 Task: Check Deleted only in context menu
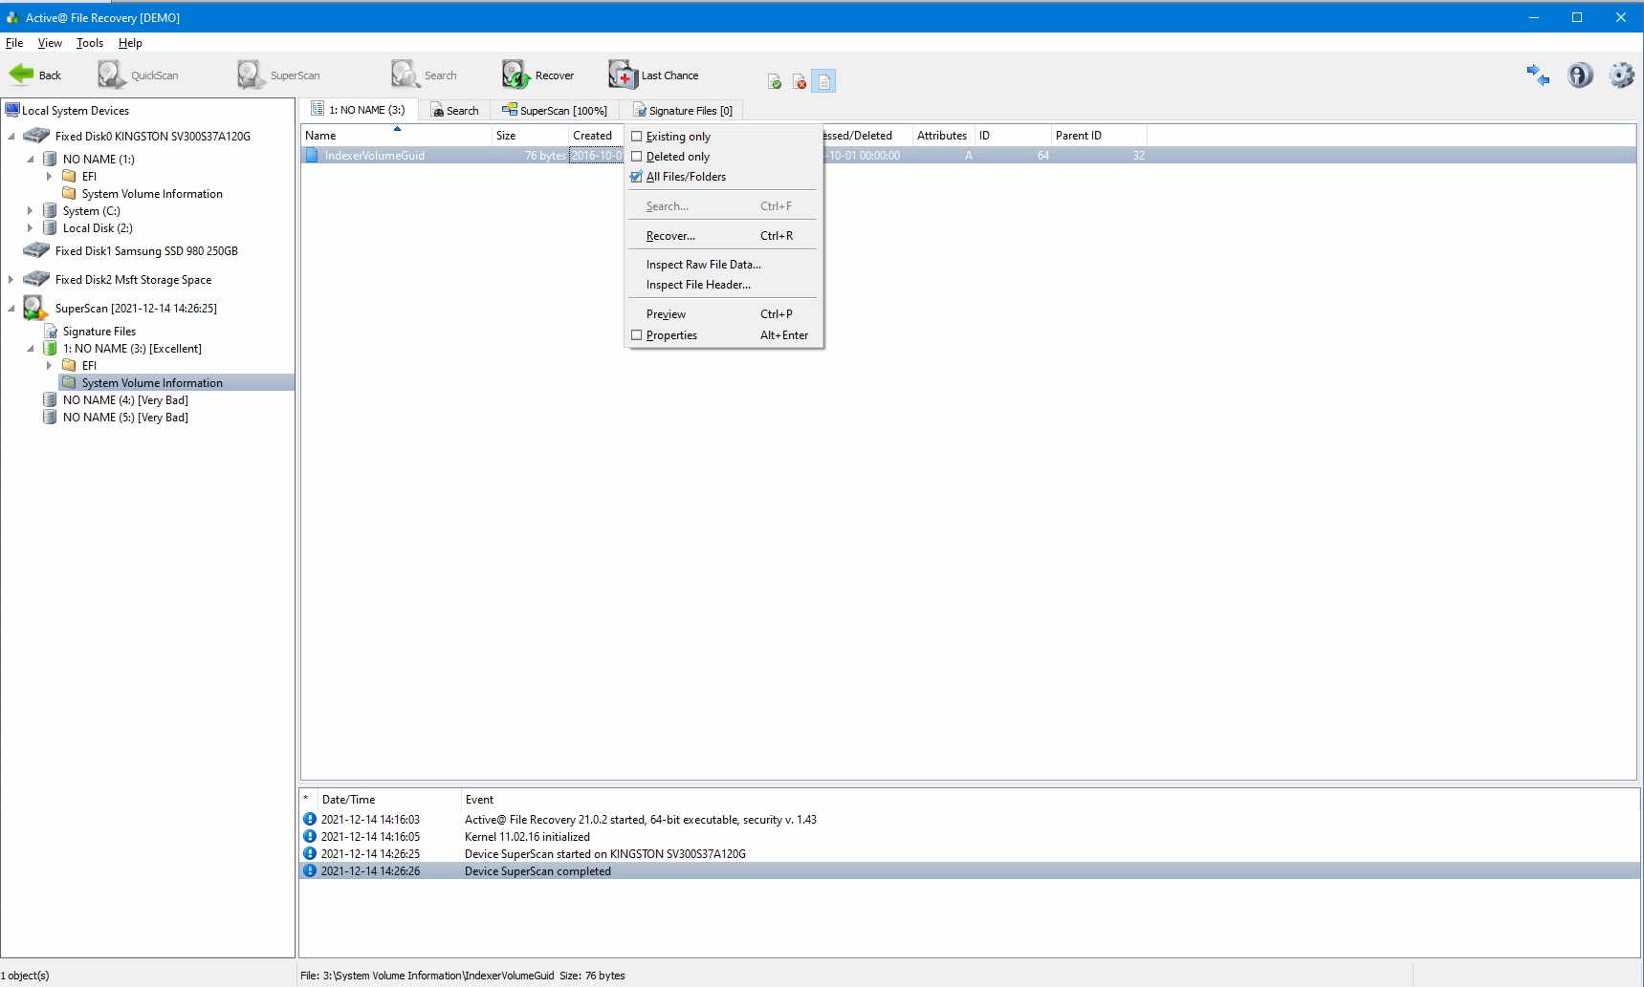pyautogui.click(x=636, y=157)
